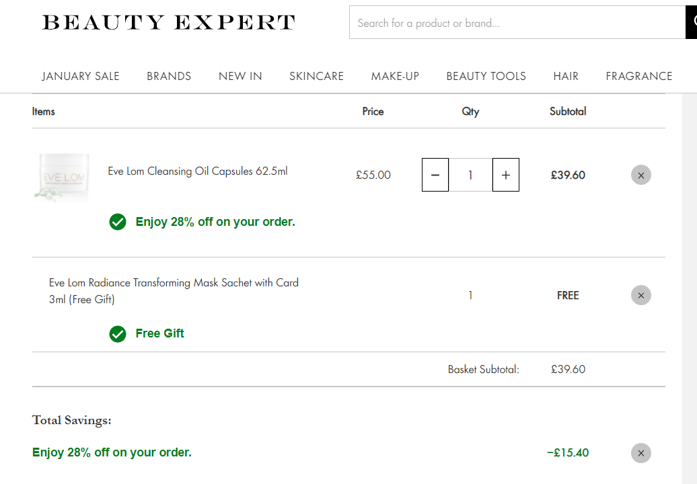Increase Eve Lom Cleansing Oil quantity with the plus button

(x=506, y=175)
